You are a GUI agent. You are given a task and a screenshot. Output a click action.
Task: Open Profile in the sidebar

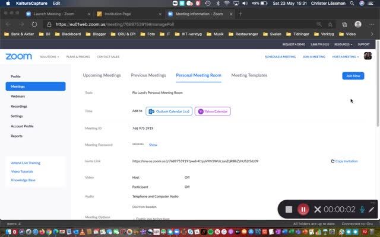[15, 76]
